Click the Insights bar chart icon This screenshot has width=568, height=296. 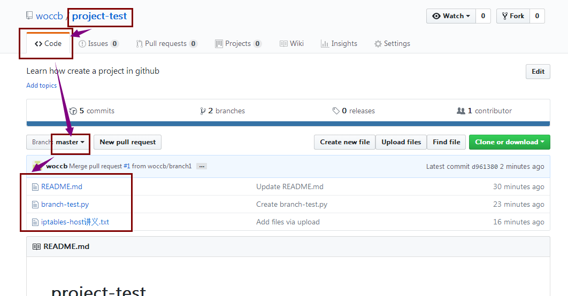point(325,44)
